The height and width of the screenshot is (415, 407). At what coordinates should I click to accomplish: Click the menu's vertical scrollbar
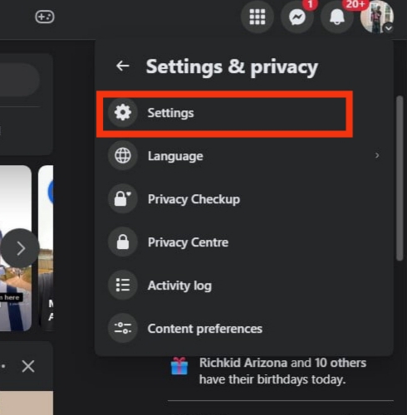[400, 178]
